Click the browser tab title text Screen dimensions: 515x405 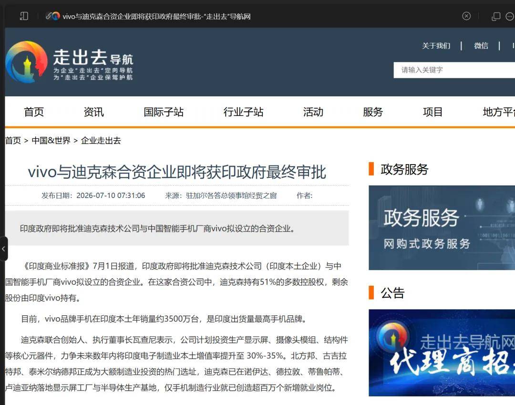point(156,16)
